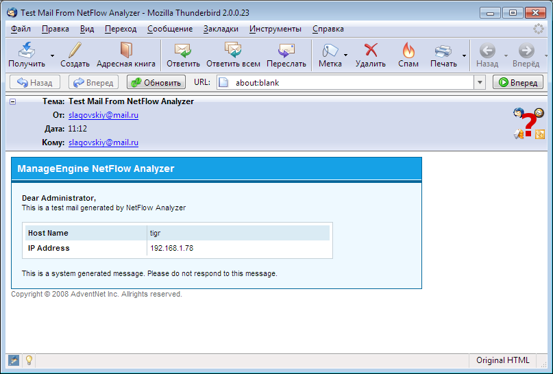Click recipient link slagovskiy@mail.ru in Кому field
Viewport: 553px width, 374px height.
(x=103, y=142)
